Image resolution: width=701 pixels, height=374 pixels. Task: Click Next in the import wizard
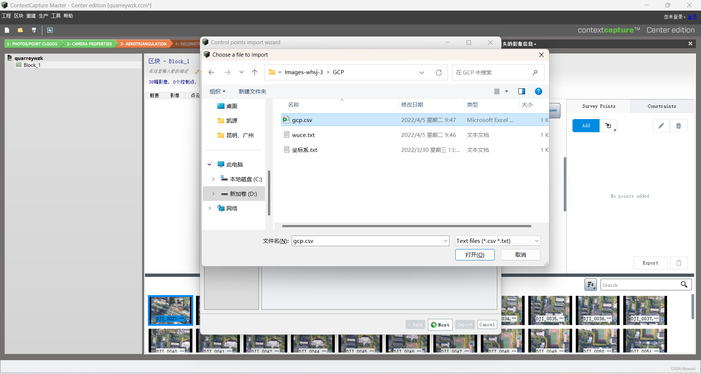(440, 324)
